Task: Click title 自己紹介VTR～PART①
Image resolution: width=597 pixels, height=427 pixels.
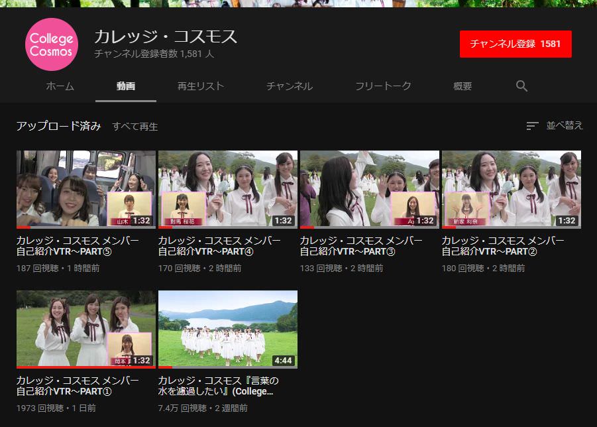Action: tap(78, 386)
